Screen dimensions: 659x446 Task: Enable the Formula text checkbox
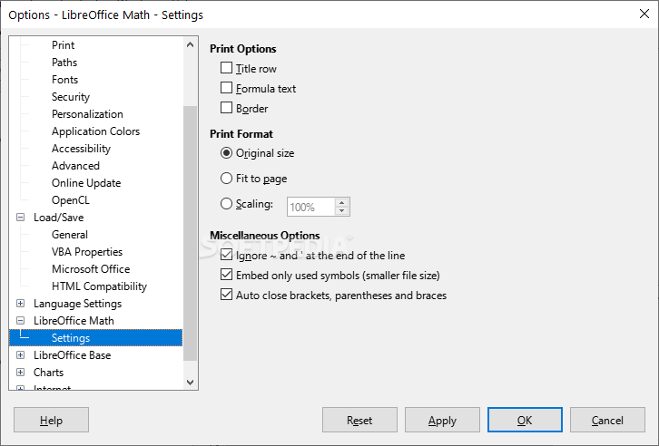click(226, 88)
